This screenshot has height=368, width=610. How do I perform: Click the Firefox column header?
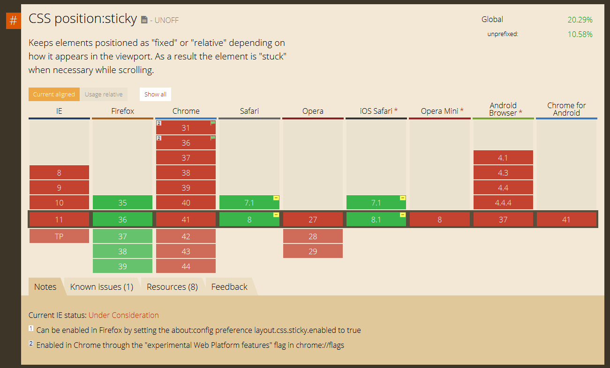click(122, 111)
